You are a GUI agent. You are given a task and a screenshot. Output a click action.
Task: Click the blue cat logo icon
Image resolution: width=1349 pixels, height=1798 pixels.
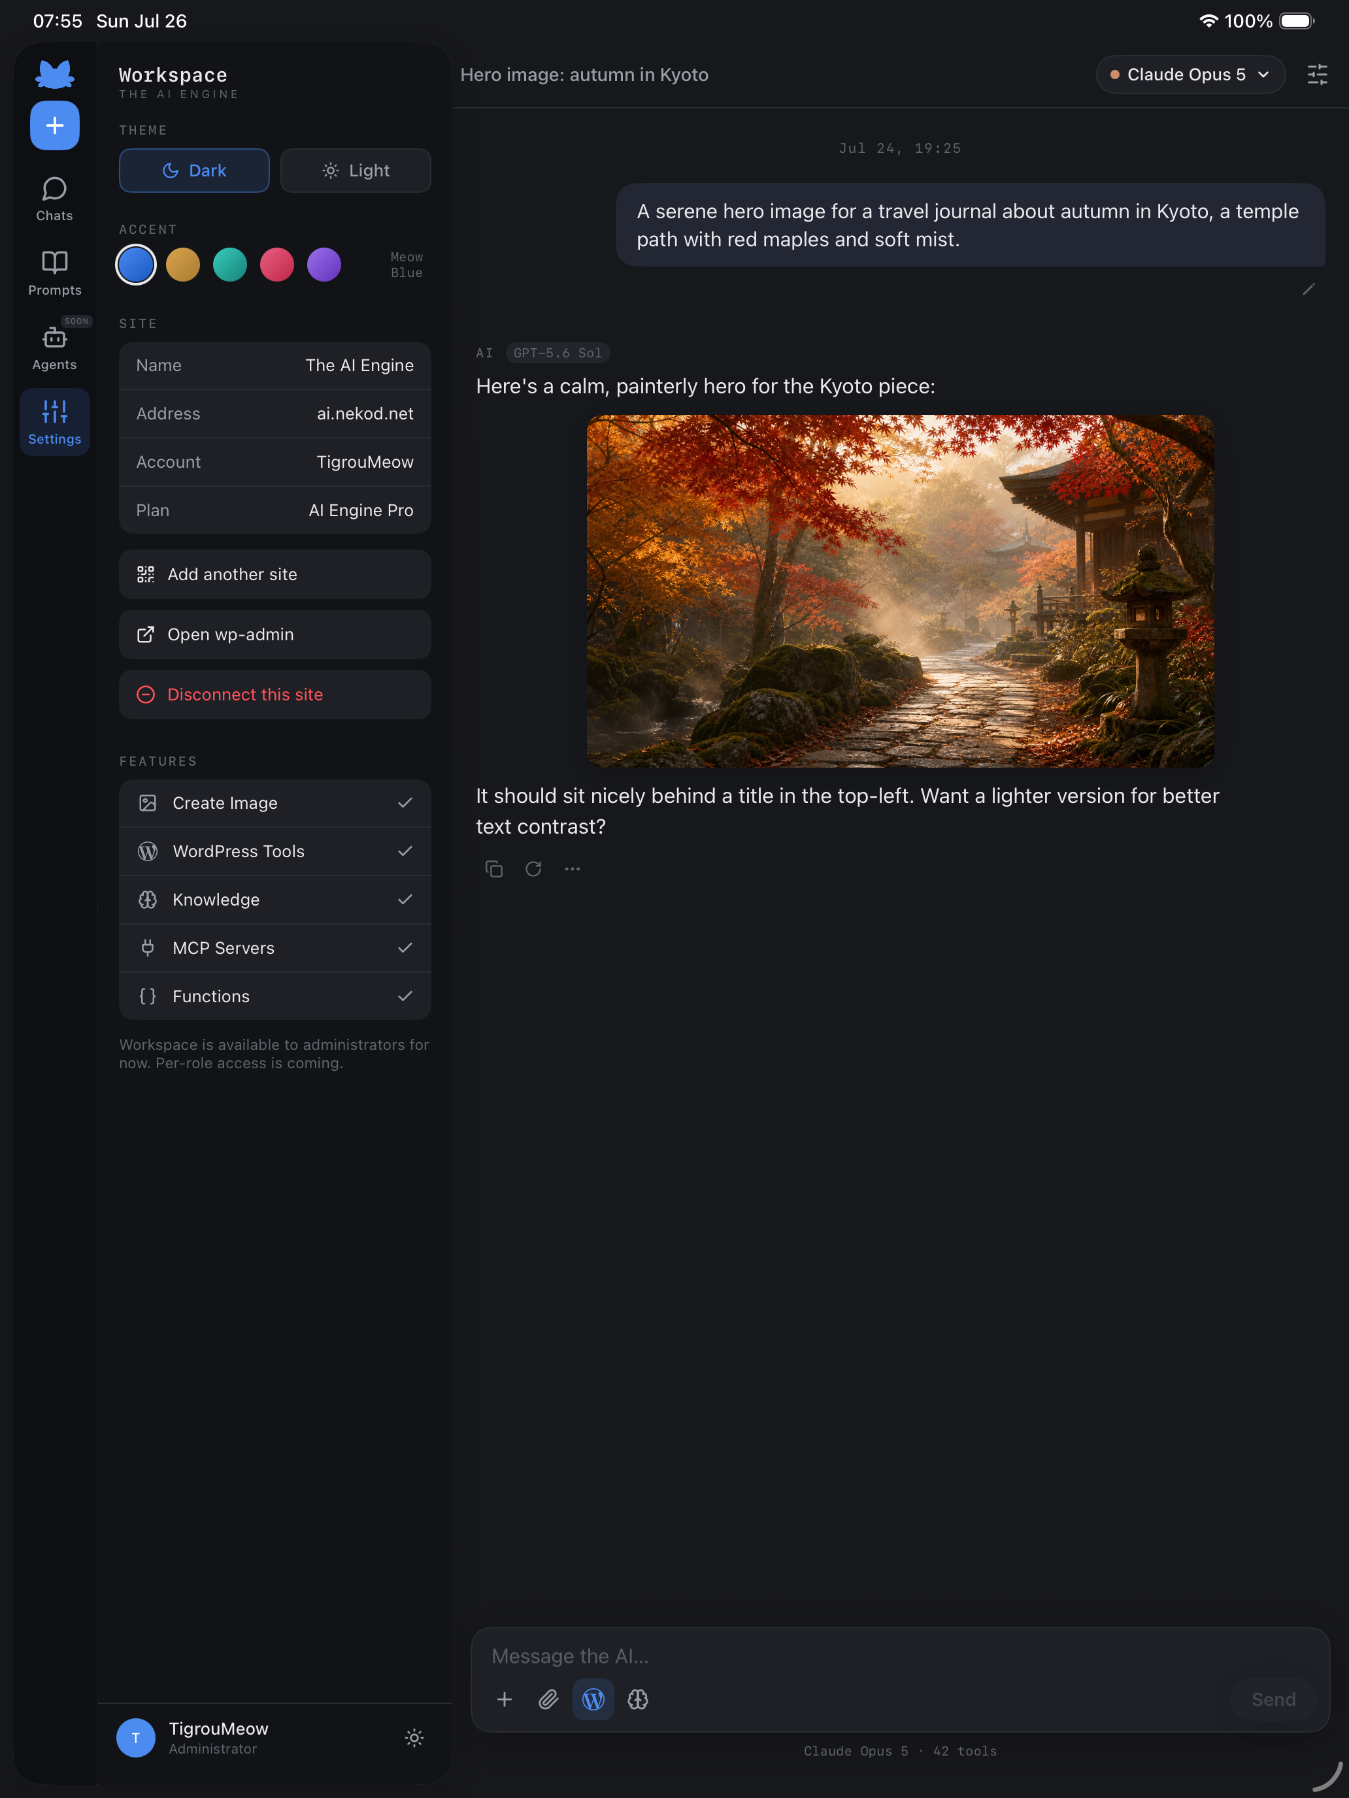point(54,74)
